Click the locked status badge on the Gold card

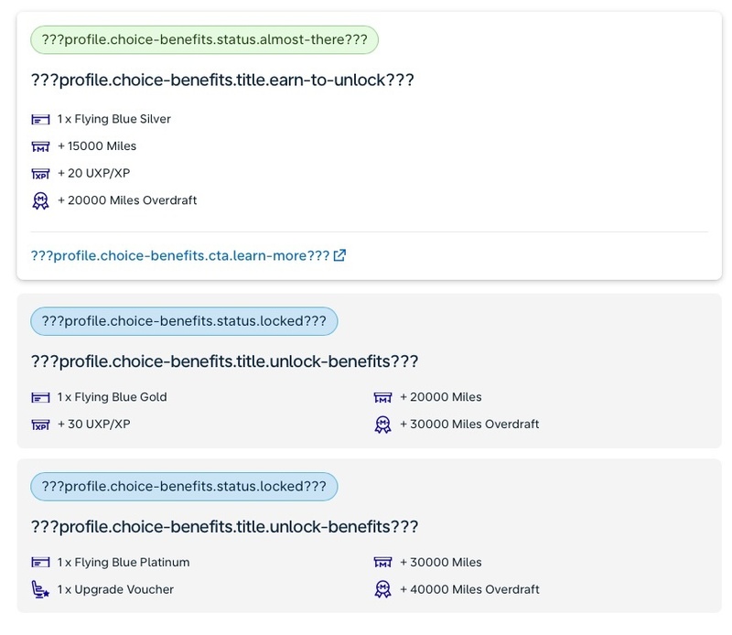183,321
